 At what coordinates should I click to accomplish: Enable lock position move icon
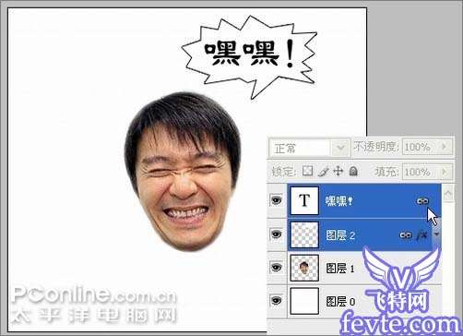[x=338, y=171]
